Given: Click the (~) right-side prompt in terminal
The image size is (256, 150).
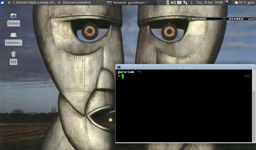Looking at the screenshot, I should (x=247, y=76).
